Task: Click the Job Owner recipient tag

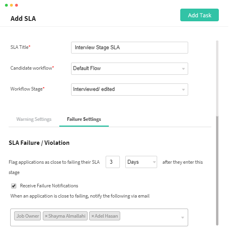Action: [27, 216]
